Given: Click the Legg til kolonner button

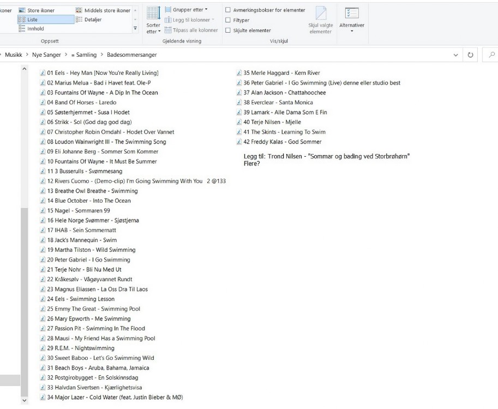Looking at the screenshot, I should pyautogui.click(x=189, y=20).
